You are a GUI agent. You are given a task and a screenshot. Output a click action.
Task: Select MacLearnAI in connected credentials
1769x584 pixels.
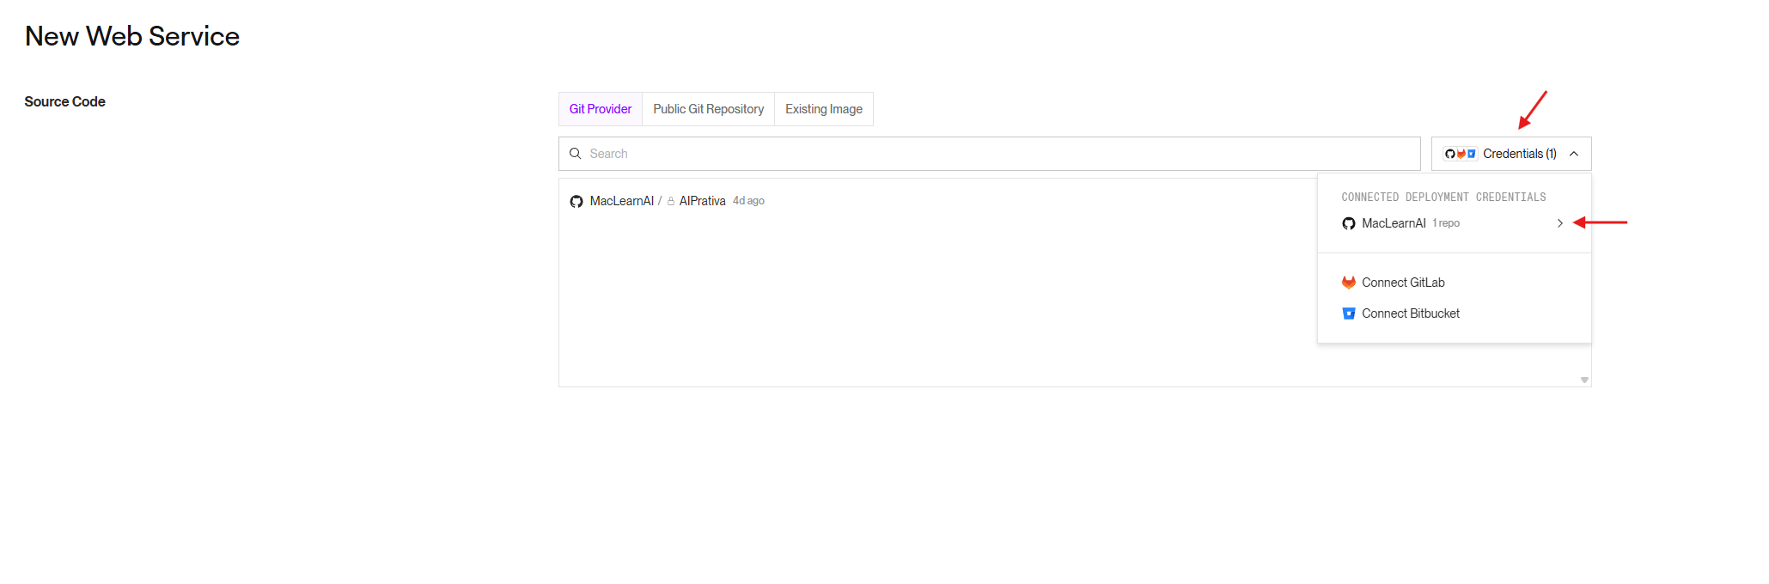coord(1394,223)
